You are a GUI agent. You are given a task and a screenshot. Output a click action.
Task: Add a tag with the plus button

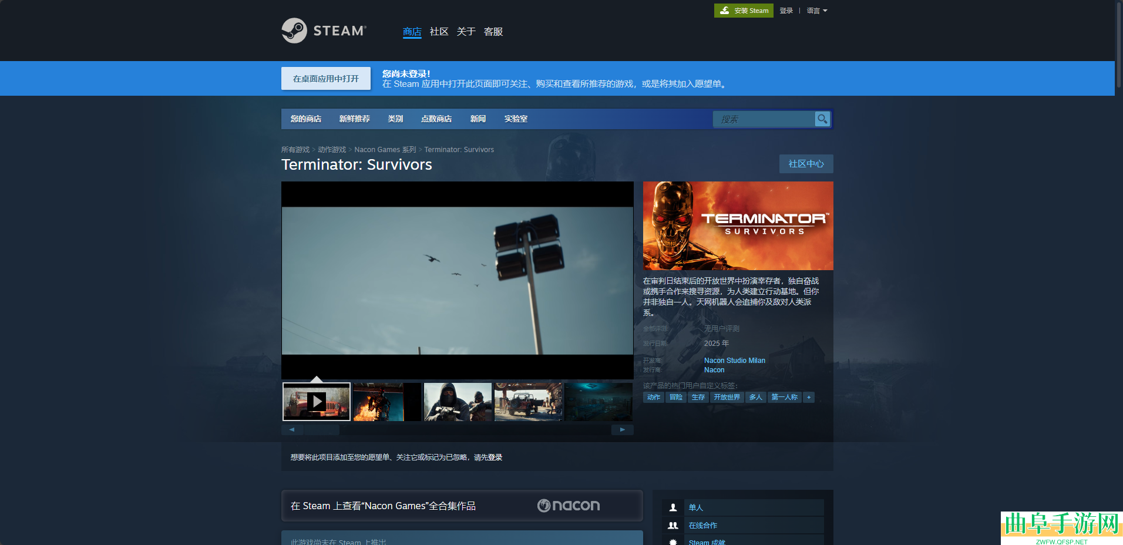tap(809, 398)
